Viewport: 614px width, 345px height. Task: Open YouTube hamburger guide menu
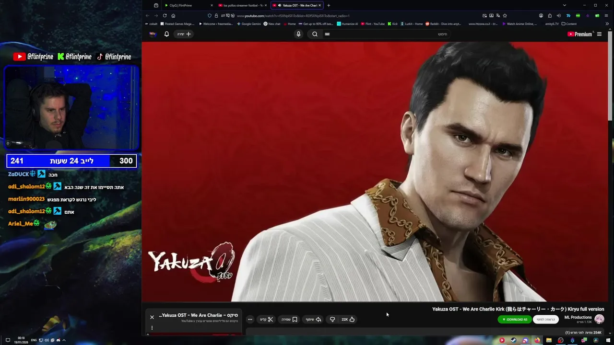click(x=599, y=34)
